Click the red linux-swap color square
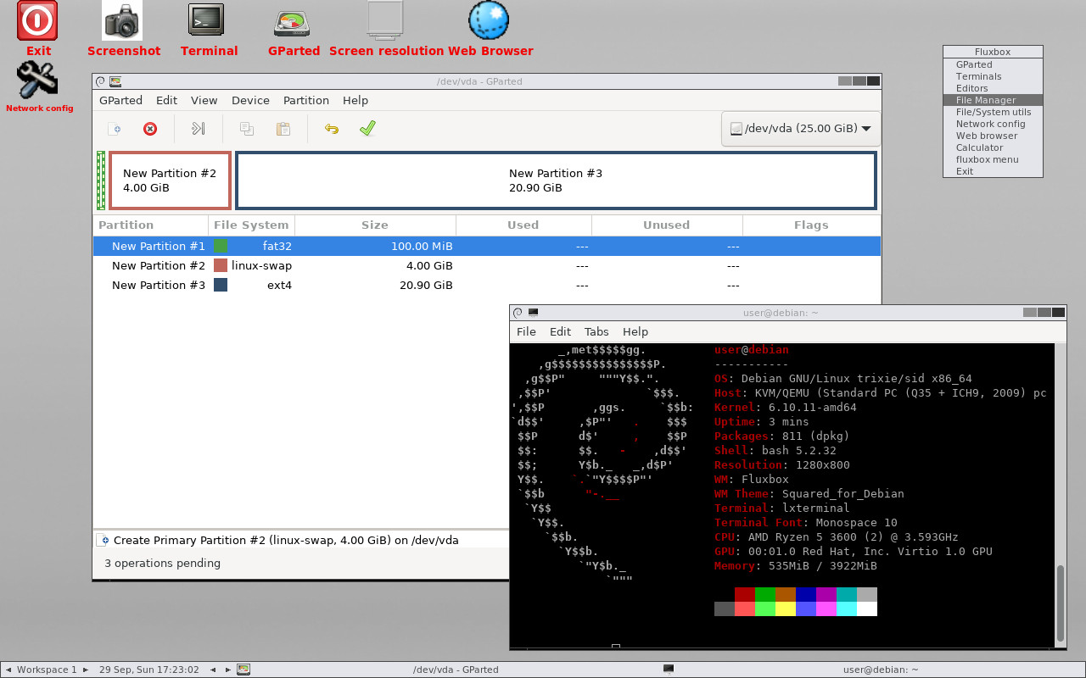 tap(221, 265)
